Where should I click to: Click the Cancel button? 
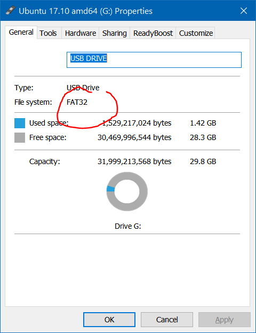[x=167, y=320]
